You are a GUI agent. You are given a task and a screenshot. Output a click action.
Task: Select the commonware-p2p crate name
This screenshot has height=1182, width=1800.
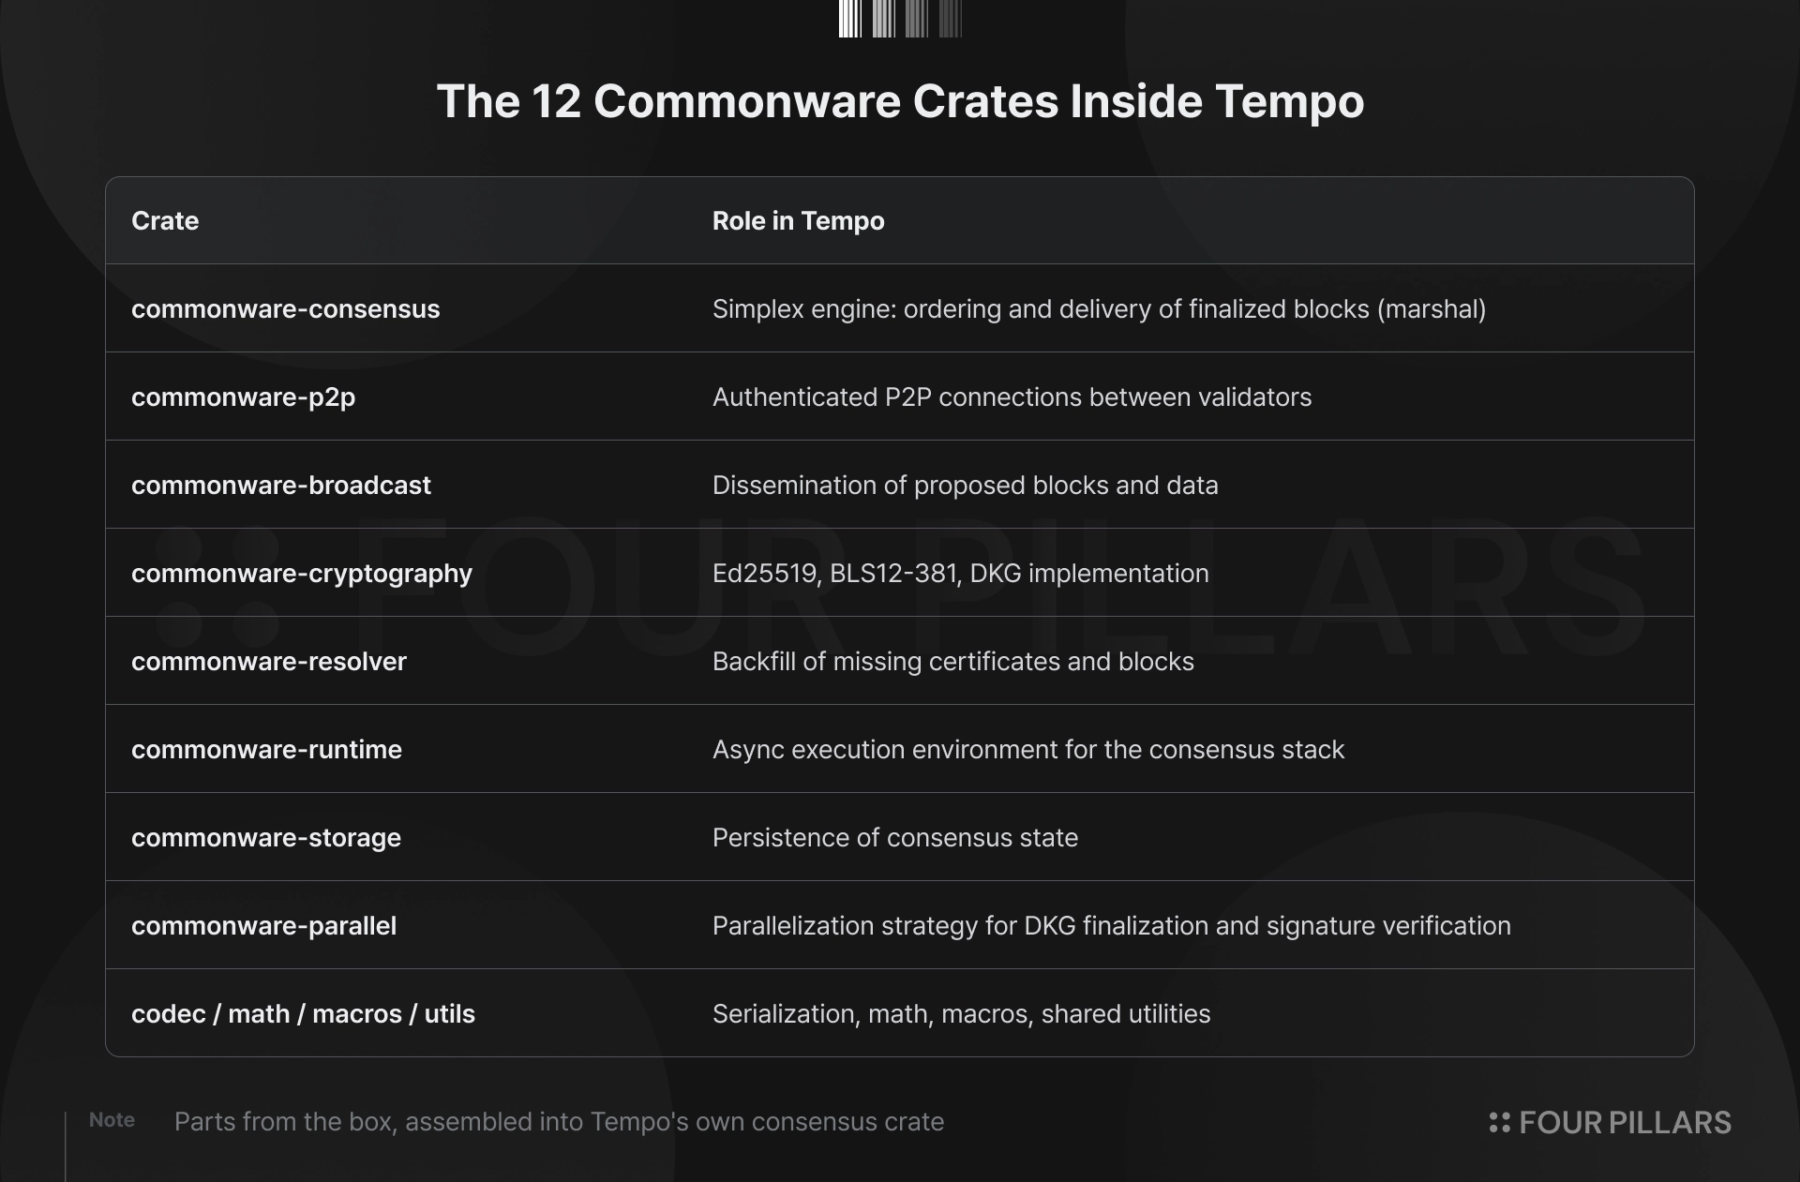click(x=243, y=397)
